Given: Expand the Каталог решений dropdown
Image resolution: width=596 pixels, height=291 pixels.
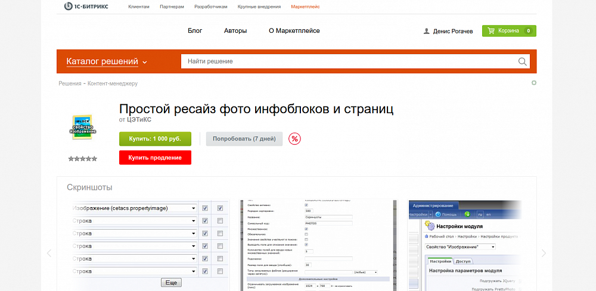Looking at the screenshot, I should tap(107, 61).
